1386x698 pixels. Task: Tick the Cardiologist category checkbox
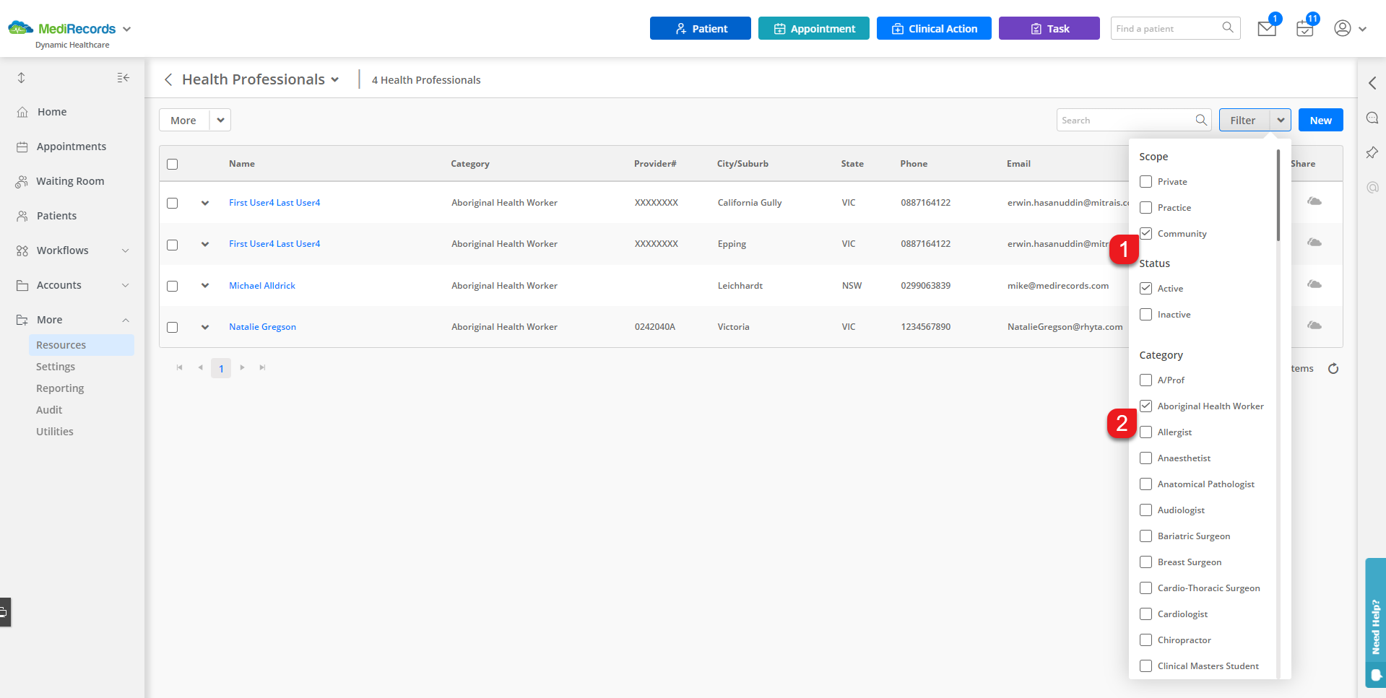click(1145, 614)
